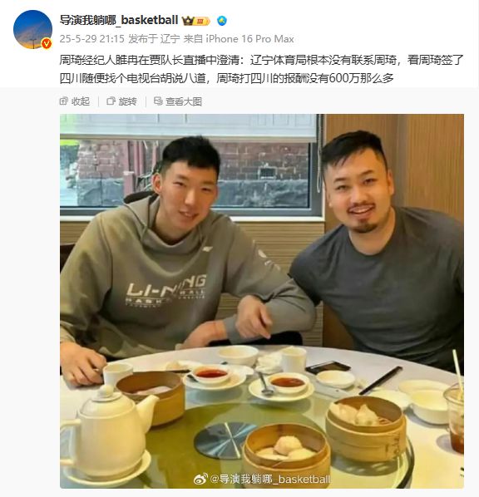Click the expanded restaurant photo
This screenshot has height=497, width=479.
point(262,301)
